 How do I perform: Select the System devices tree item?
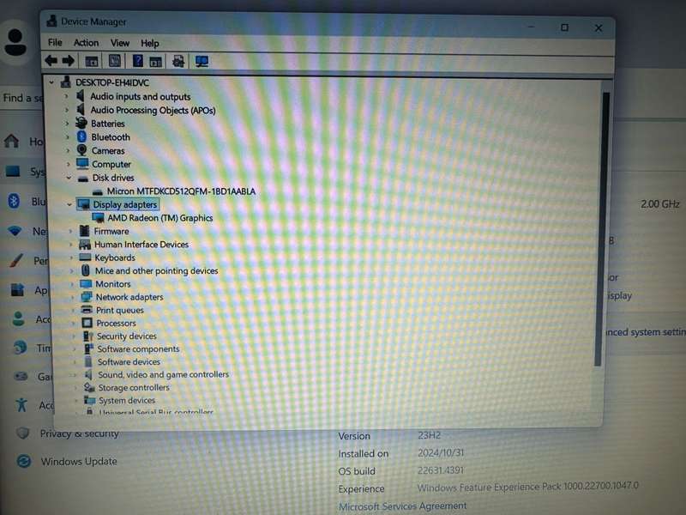coord(126,400)
